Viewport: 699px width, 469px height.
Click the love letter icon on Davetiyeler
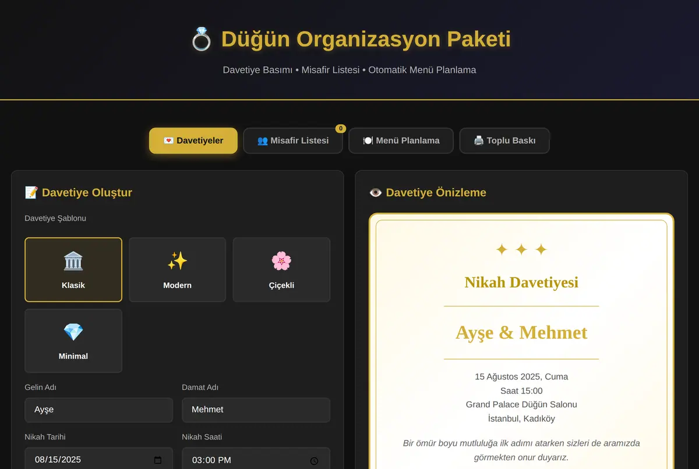(169, 141)
